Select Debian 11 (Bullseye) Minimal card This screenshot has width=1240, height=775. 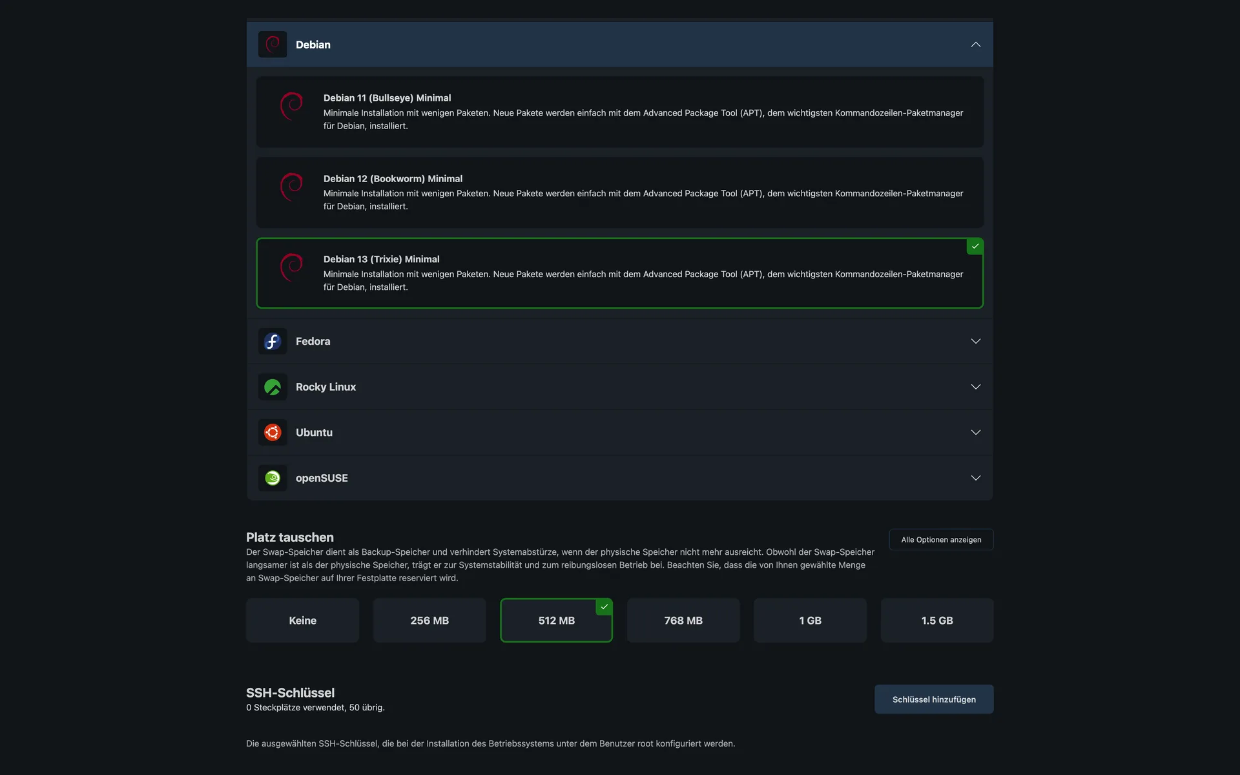(x=620, y=112)
